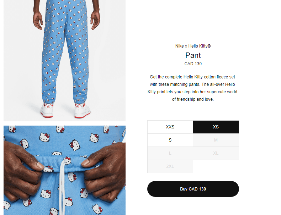Click the model's right hand in top photo
The height and width of the screenshot is (215, 281).
(x=95, y=21)
